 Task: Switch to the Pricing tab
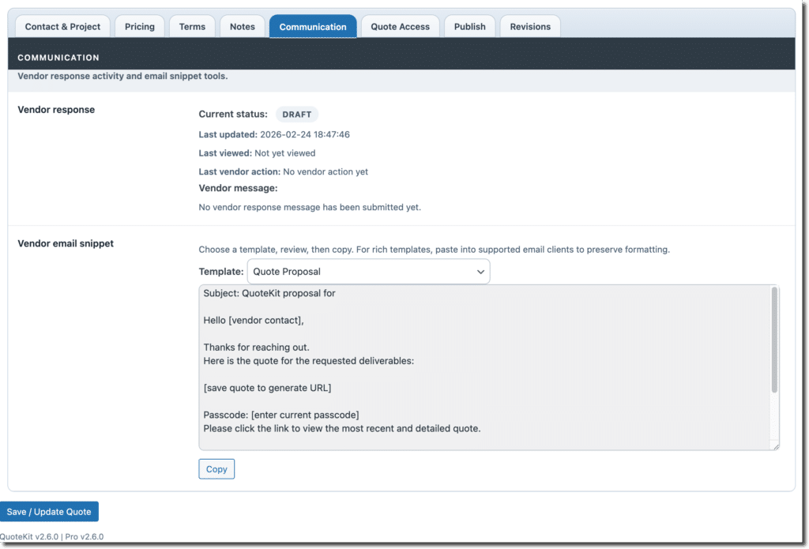[x=140, y=27]
